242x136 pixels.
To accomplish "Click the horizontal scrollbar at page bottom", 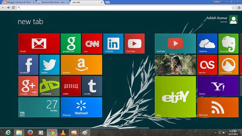I will pyautogui.click(x=75, y=128).
